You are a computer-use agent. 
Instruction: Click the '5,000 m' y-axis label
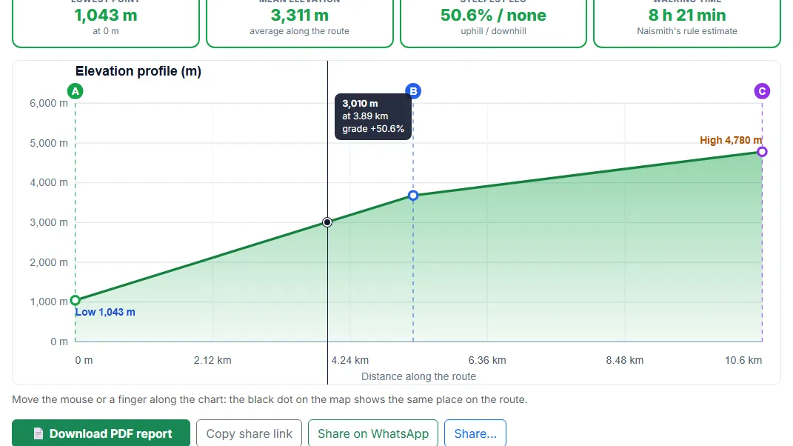tap(49, 143)
